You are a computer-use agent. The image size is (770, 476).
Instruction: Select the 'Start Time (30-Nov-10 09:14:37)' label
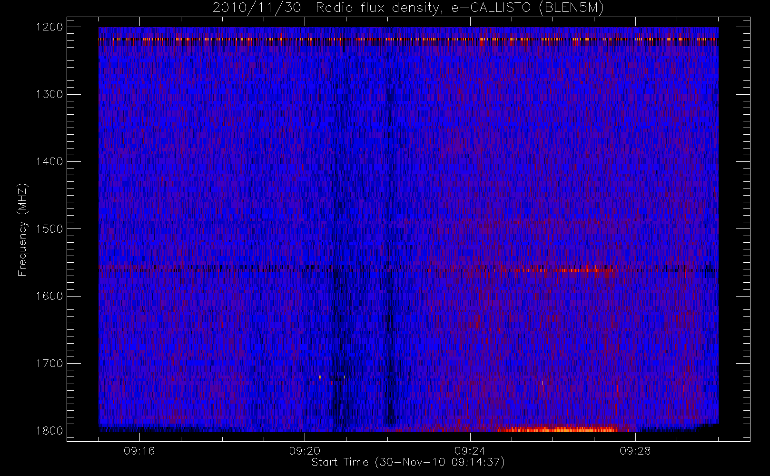pos(408,462)
